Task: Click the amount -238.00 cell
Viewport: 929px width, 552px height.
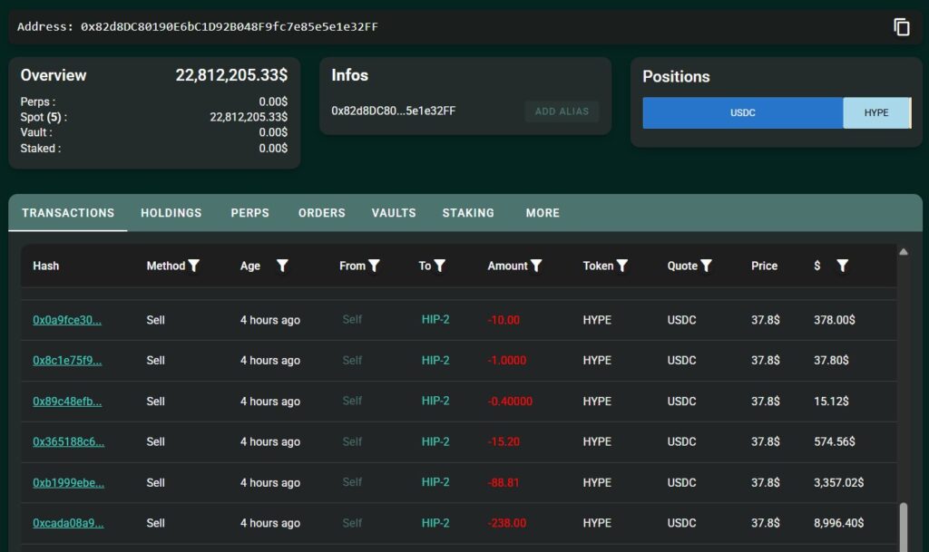Action: click(506, 523)
